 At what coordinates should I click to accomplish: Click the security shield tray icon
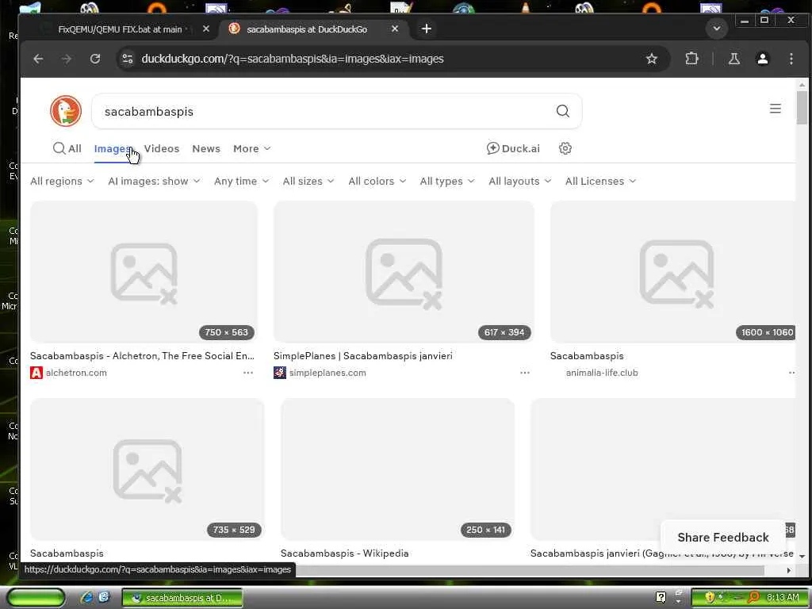coord(710,597)
